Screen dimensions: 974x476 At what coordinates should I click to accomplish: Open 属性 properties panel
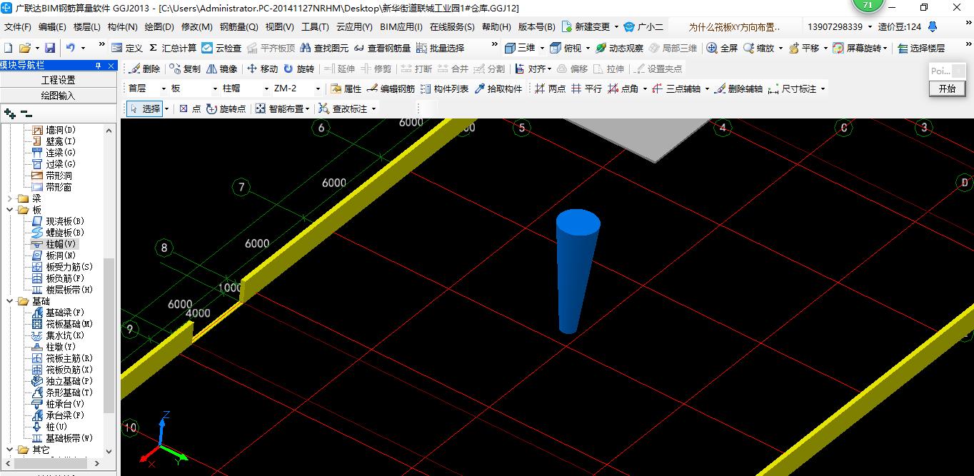pyautogui.click(x=346, y=88)
